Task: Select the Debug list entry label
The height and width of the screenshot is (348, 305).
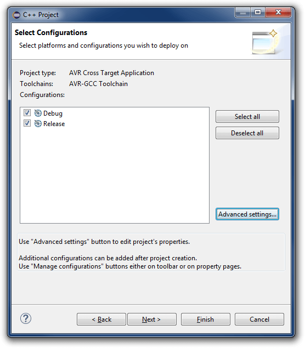Action: pyautogui.click(x=53, y=113)
